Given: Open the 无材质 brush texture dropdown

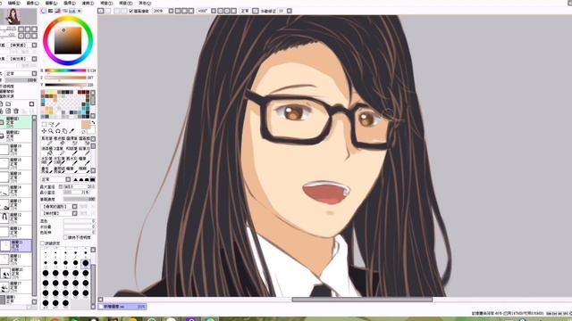Looking at the screenshot, I should point(59,213).
